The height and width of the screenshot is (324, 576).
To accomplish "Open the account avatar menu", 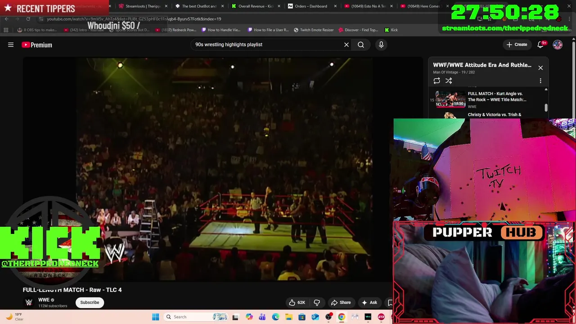I will tap(558, 45).
